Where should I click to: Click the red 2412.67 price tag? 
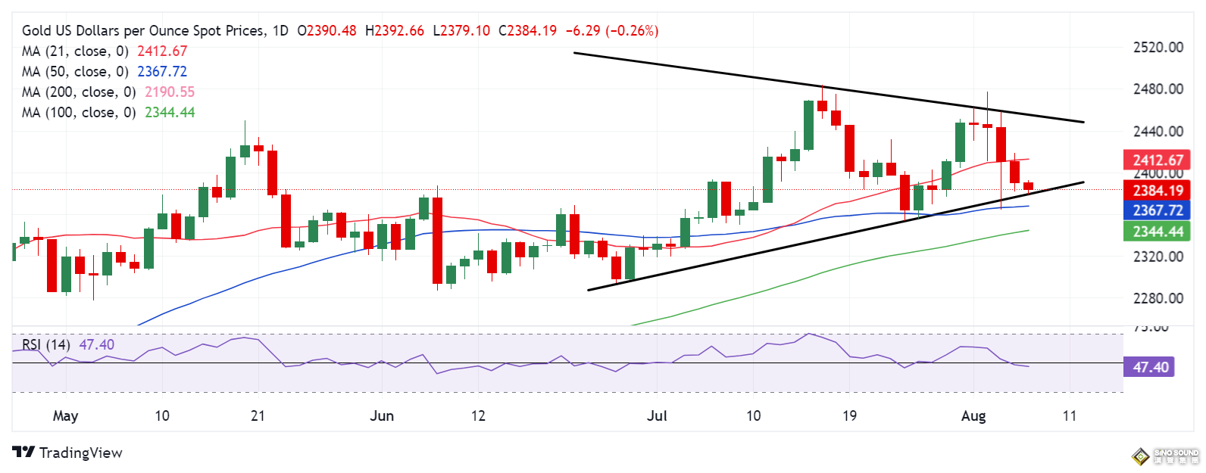1158,160
